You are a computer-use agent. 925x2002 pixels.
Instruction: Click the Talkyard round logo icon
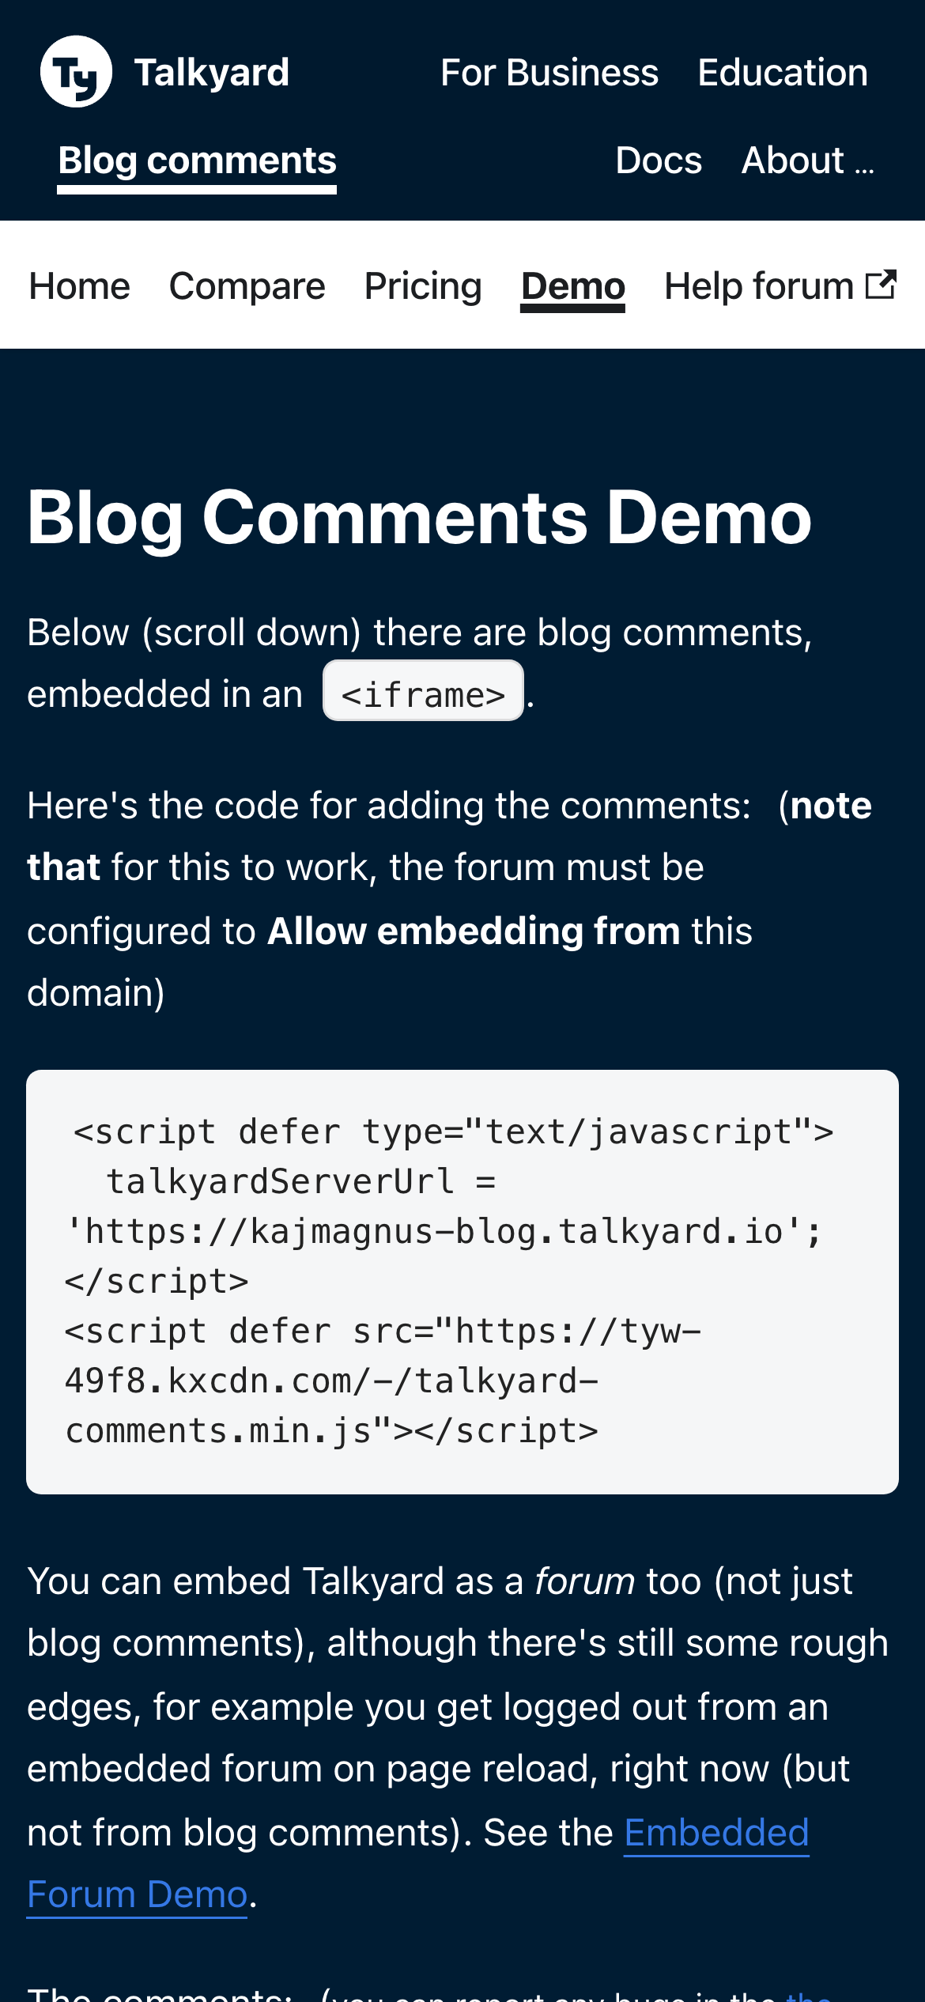pos(76,72)
